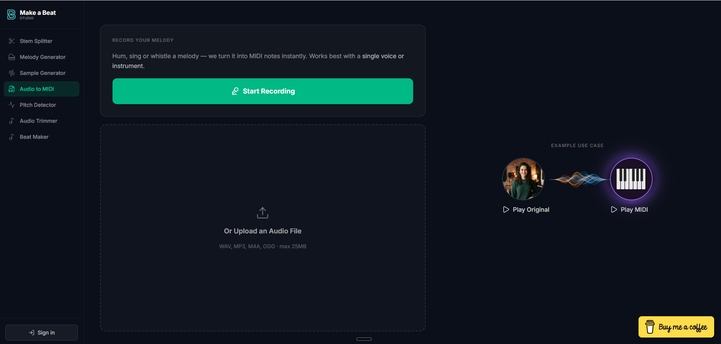The height and width of the screenshot is (344, 721).
Task: Click the Audio Trimmer note icon
Action: pos(12,121)
